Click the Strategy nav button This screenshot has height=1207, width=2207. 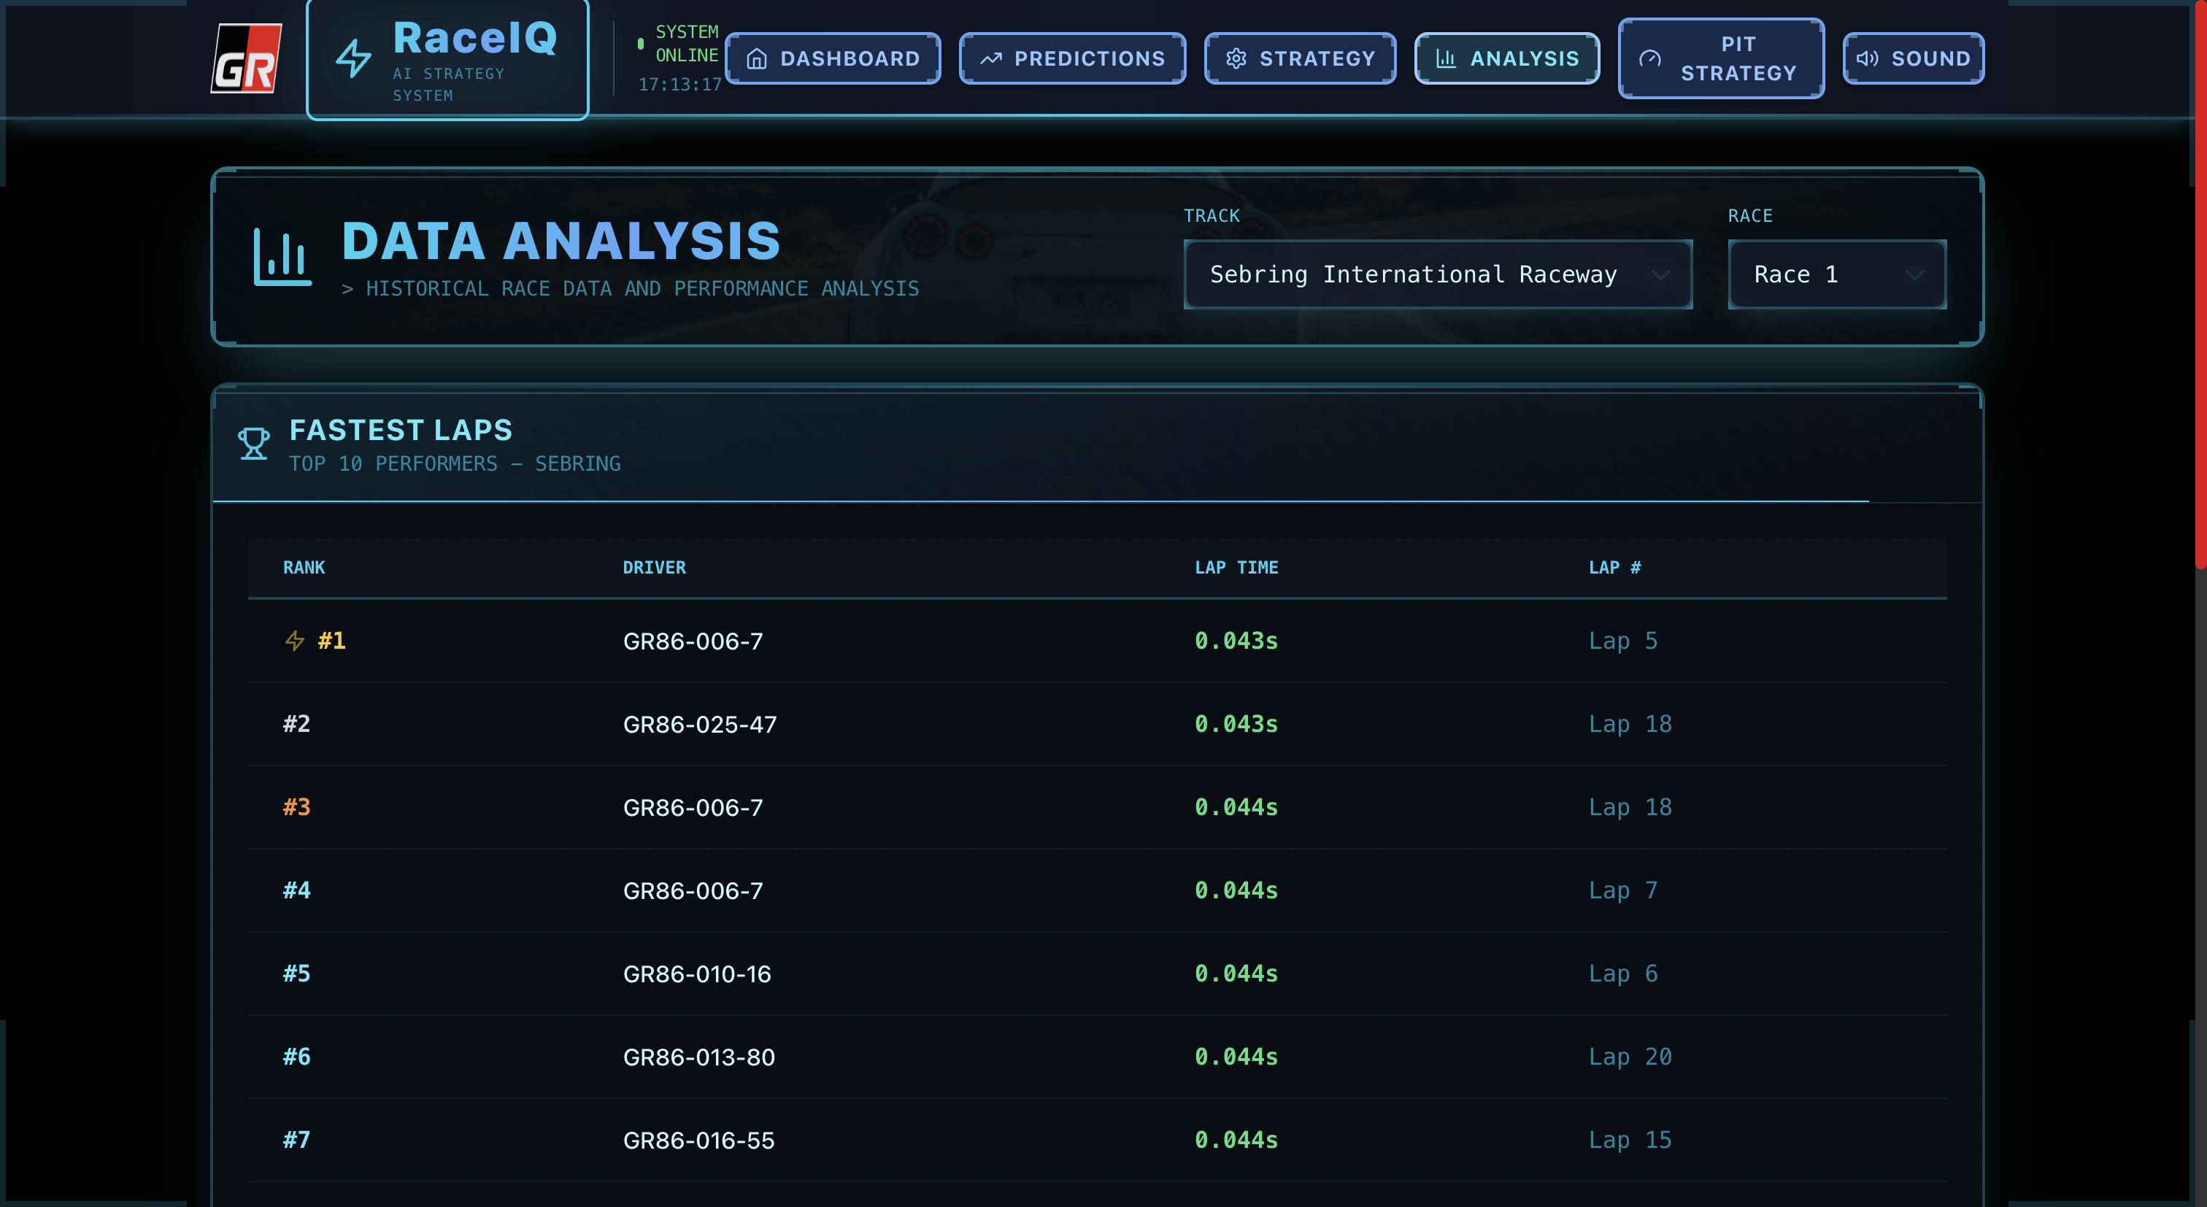1300,58
